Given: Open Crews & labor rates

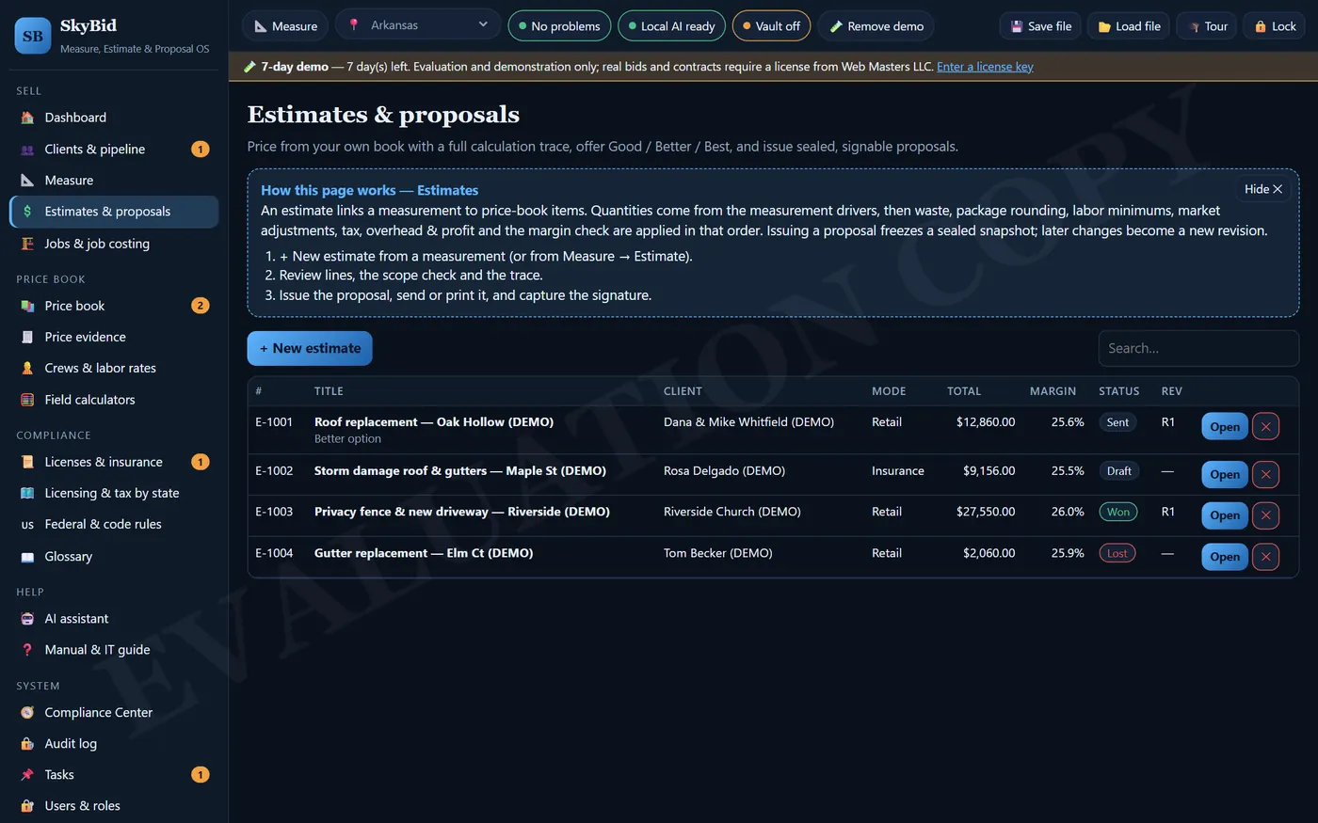Looking at the screenshot, I should tap(114, 368).
